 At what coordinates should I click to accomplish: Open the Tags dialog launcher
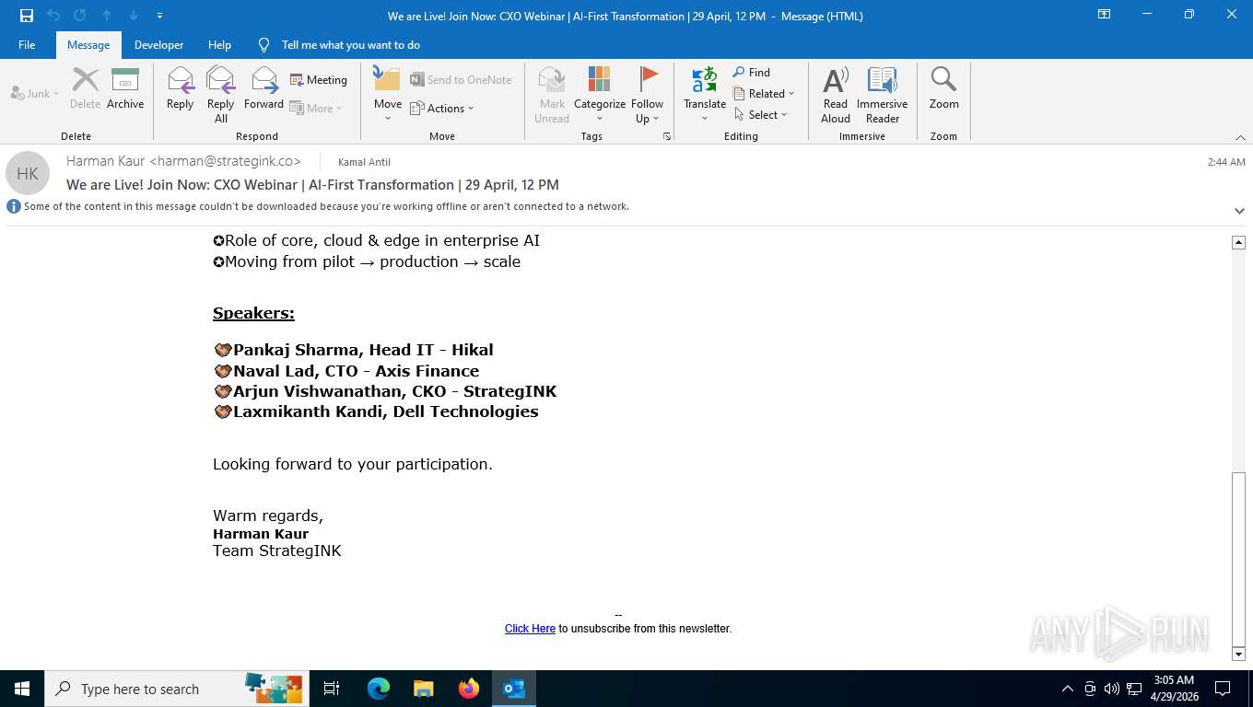point(666,136)
